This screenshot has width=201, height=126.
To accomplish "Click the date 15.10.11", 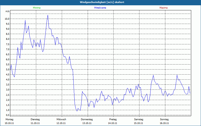I will point(138,123).
